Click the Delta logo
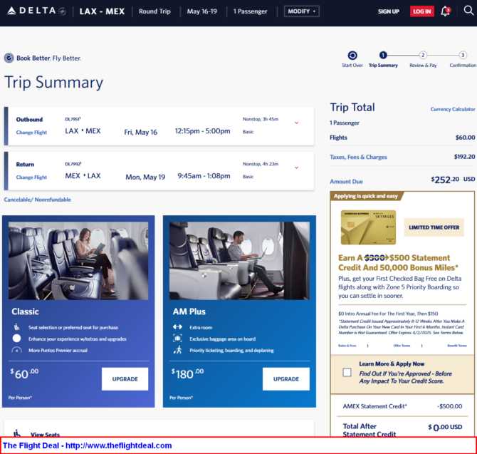 36,11
